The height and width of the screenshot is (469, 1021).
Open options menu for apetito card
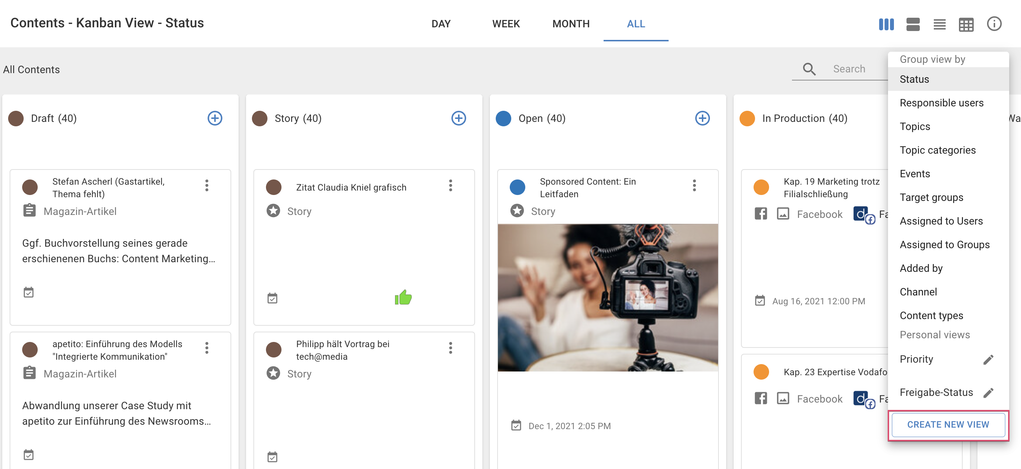(206, 348)
